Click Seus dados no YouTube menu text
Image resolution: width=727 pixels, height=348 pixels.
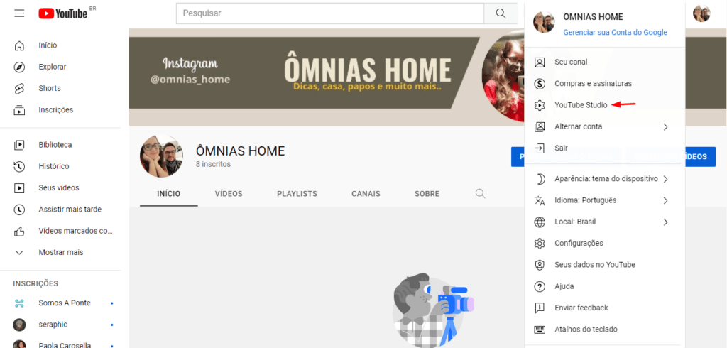click(595, 265)
